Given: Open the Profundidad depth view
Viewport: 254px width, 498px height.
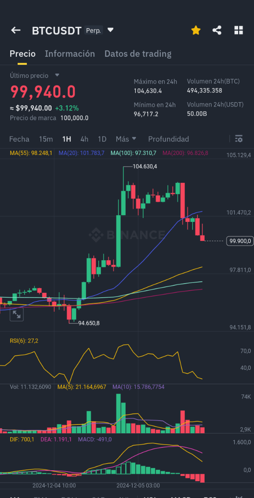Looking at the screenshot, I should coord(168,139).
